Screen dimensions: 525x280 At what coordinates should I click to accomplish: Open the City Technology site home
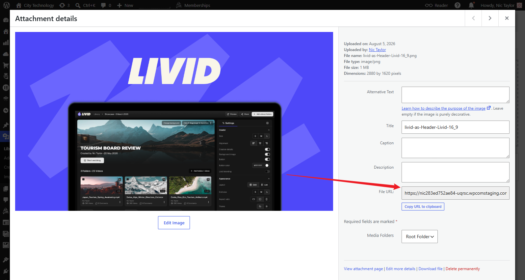35,5
